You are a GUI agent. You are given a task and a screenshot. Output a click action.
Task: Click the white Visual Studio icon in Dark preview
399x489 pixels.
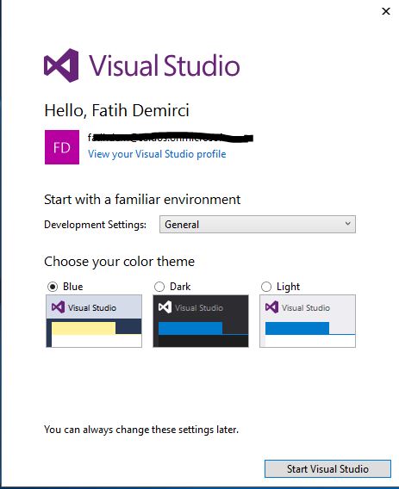click(x=165, y=307)
